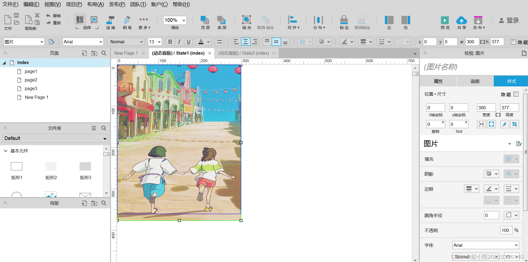The image size is (528, 262).
Task: Click Redo (重做)
Action: tap(54, 23)
